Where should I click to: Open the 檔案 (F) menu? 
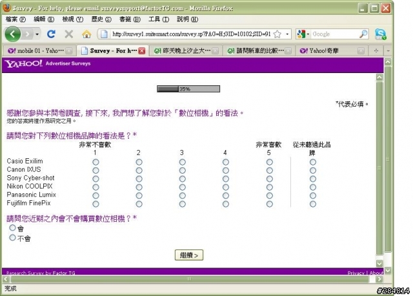(15, 19)
